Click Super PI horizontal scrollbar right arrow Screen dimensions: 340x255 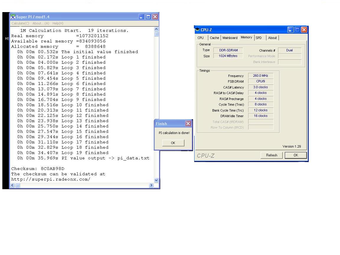click(x=151, y=185)
